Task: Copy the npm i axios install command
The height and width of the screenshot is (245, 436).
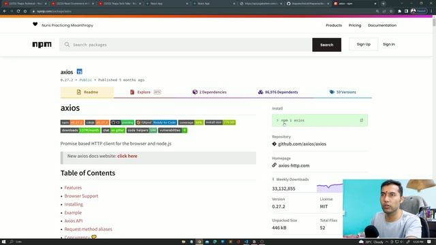Action: 361,120
